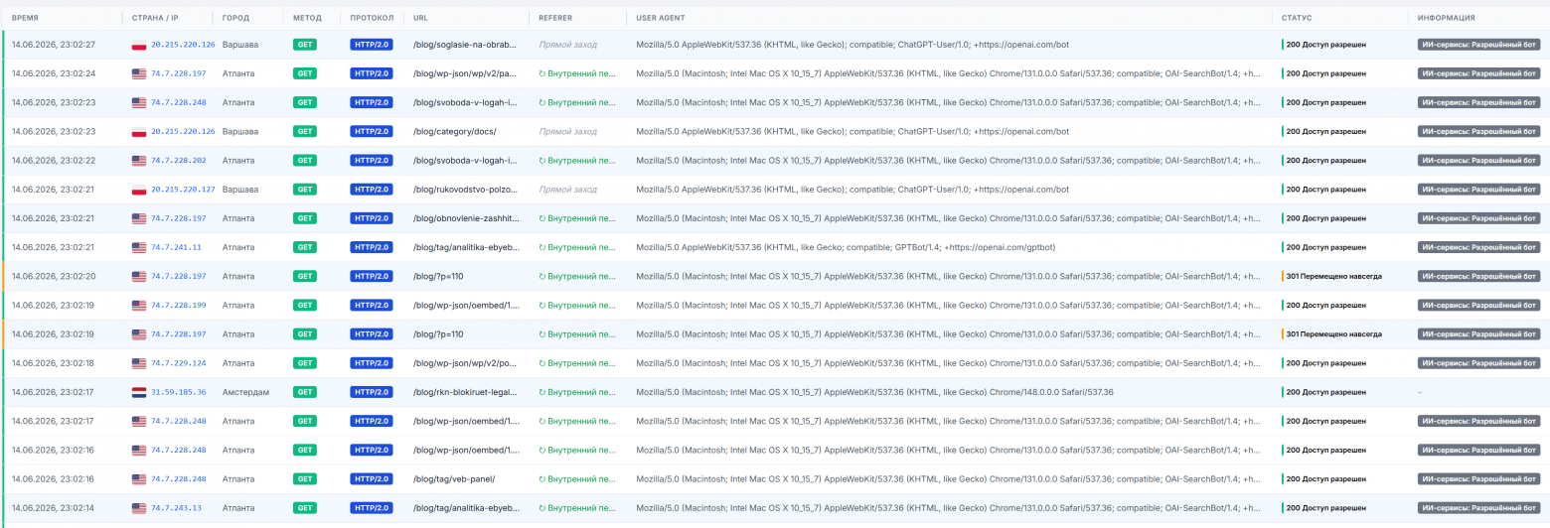This screenshot has width=1550, height=528.
Task: Click the US flag beside IP 74.7.243.13
Action: pyautogui.click(x=139, y=508)
